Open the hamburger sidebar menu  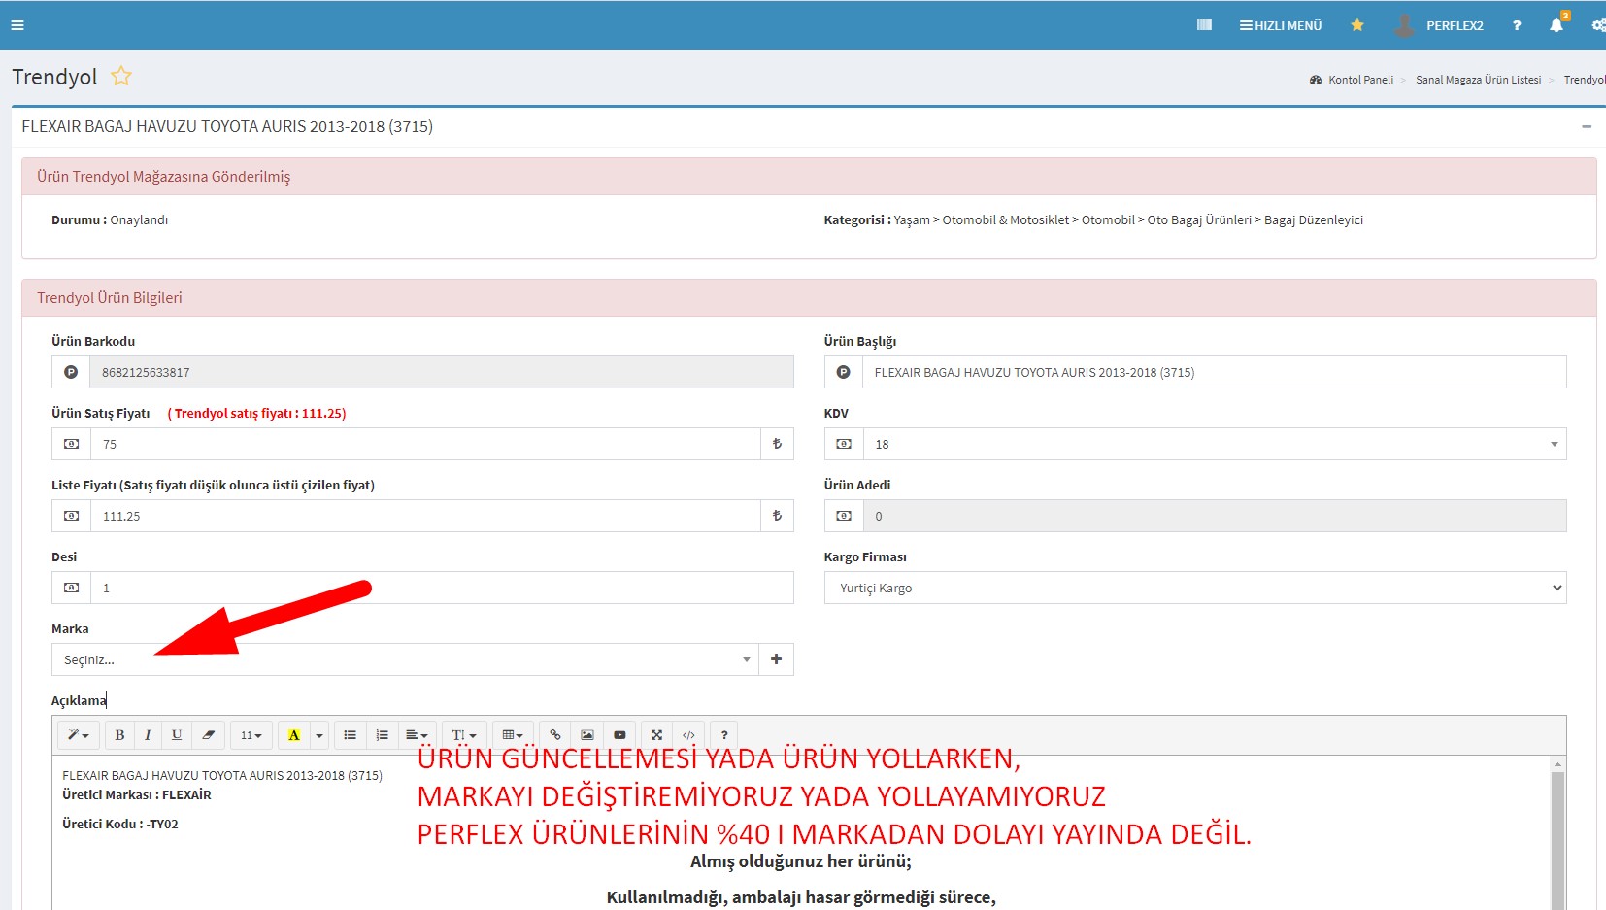[17, 25]
